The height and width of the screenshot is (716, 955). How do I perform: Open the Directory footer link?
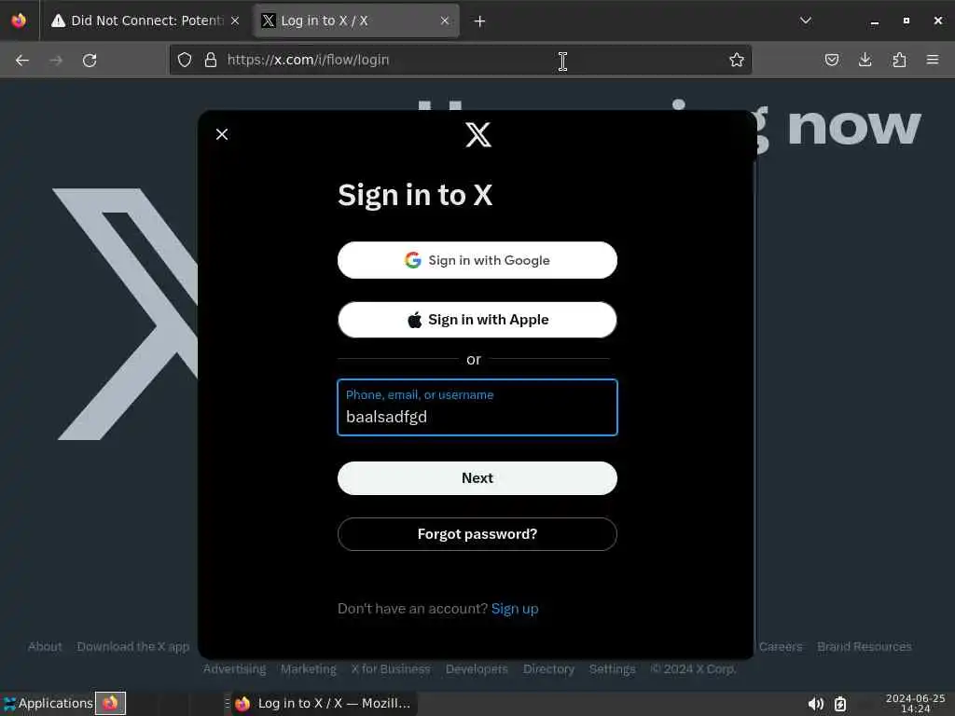pos(548,669)
